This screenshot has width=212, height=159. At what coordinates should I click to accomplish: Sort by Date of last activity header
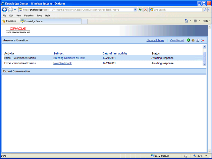coord(115,54)
